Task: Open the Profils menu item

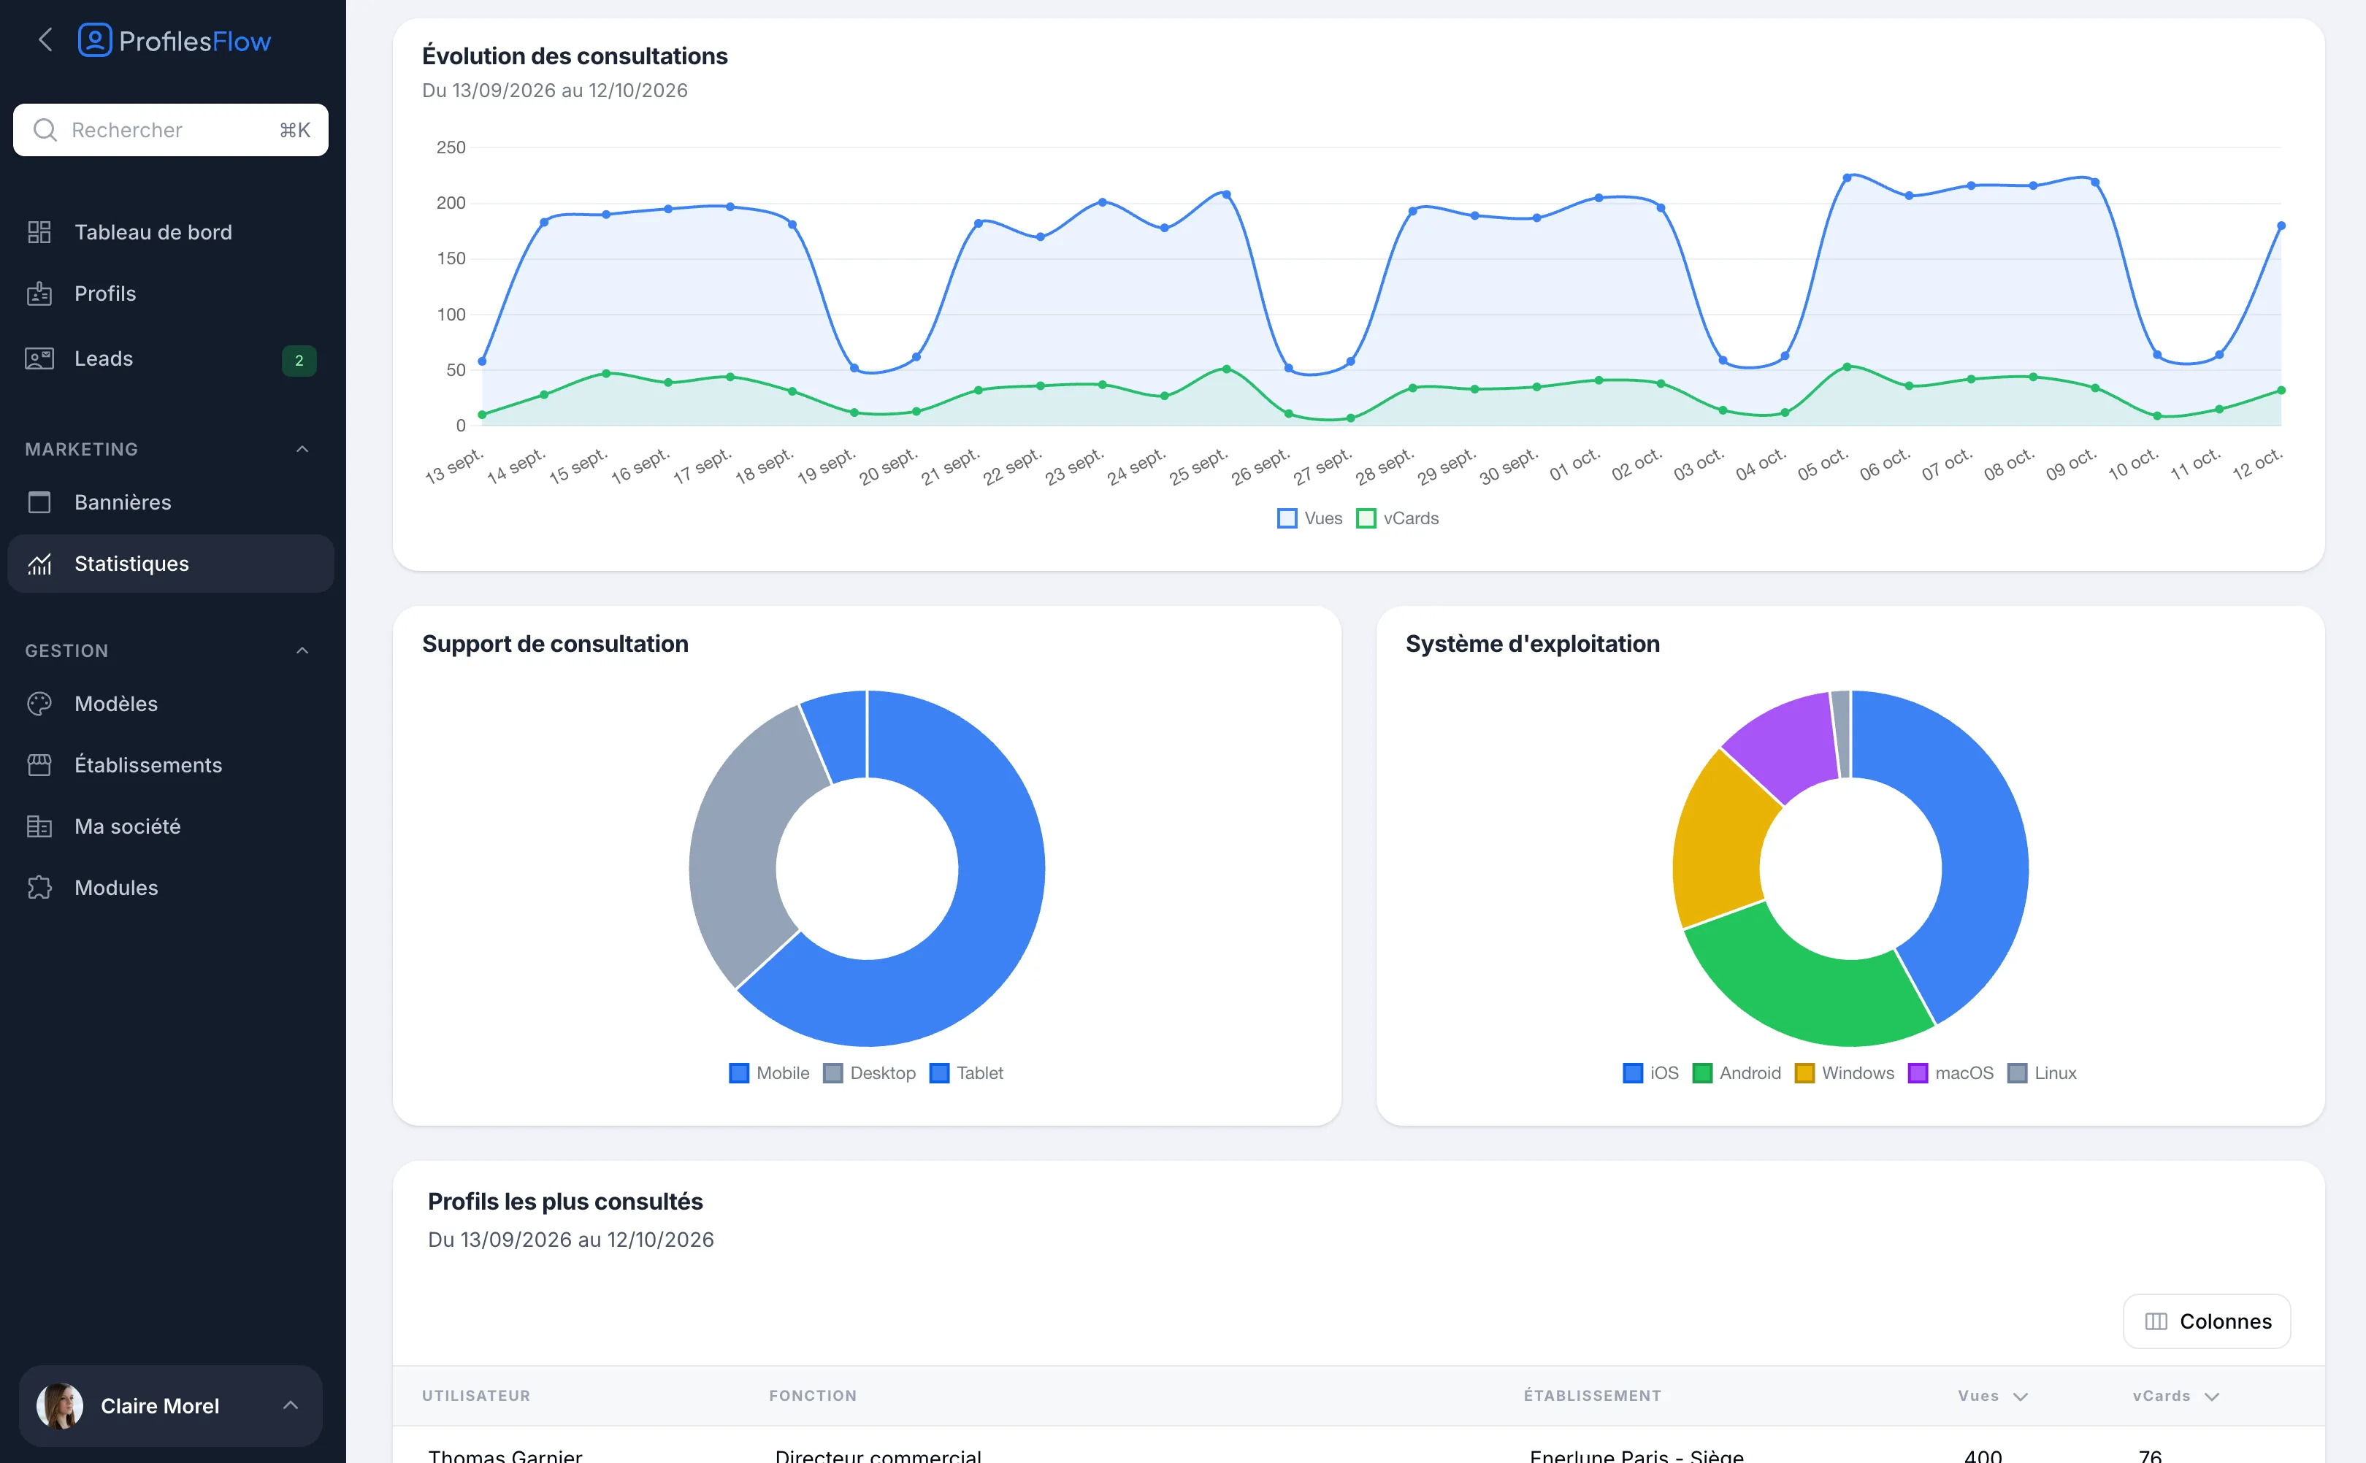Action: coord(170,293)
